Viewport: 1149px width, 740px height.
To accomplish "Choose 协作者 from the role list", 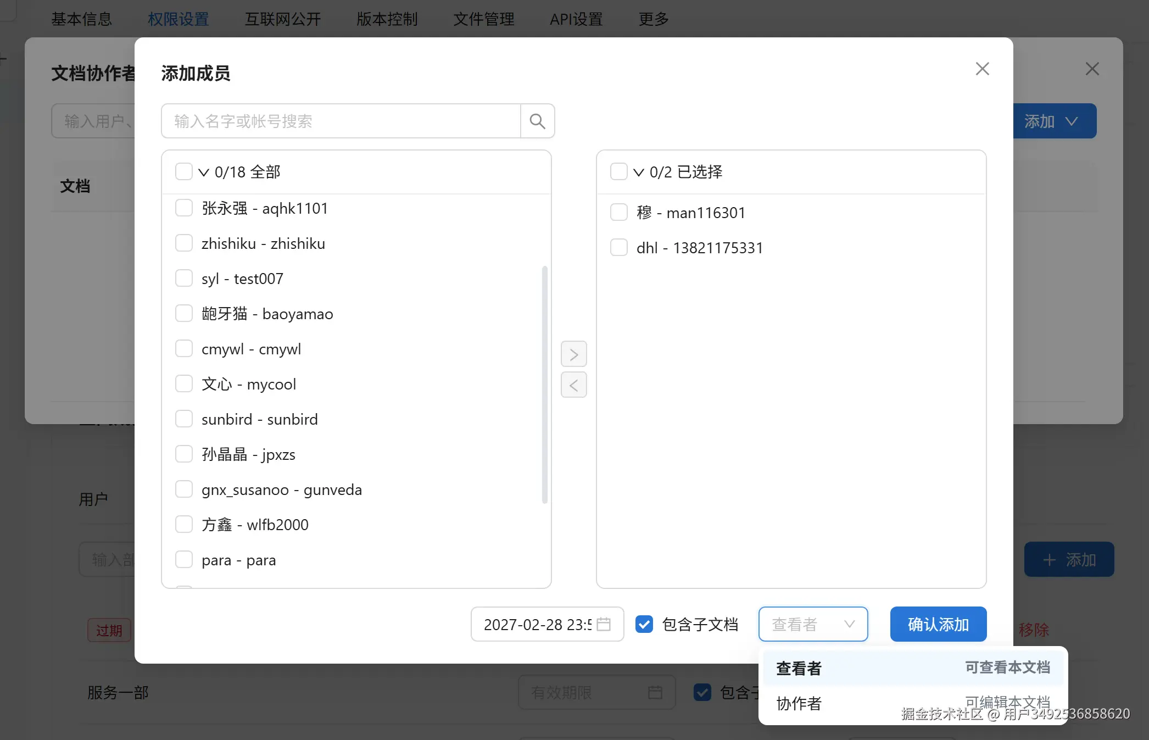I will (799, 703).
